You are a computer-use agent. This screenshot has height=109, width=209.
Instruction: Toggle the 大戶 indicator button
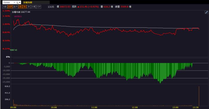10,7
